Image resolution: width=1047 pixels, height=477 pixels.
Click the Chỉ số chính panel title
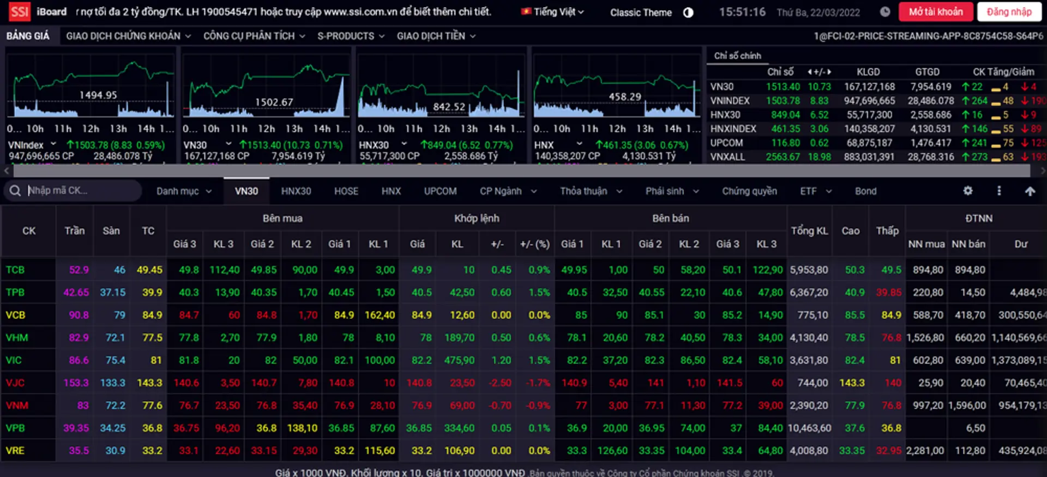coord(737,56)
